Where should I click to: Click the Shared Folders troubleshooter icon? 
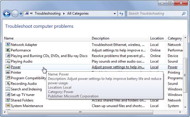click(8, 100)
